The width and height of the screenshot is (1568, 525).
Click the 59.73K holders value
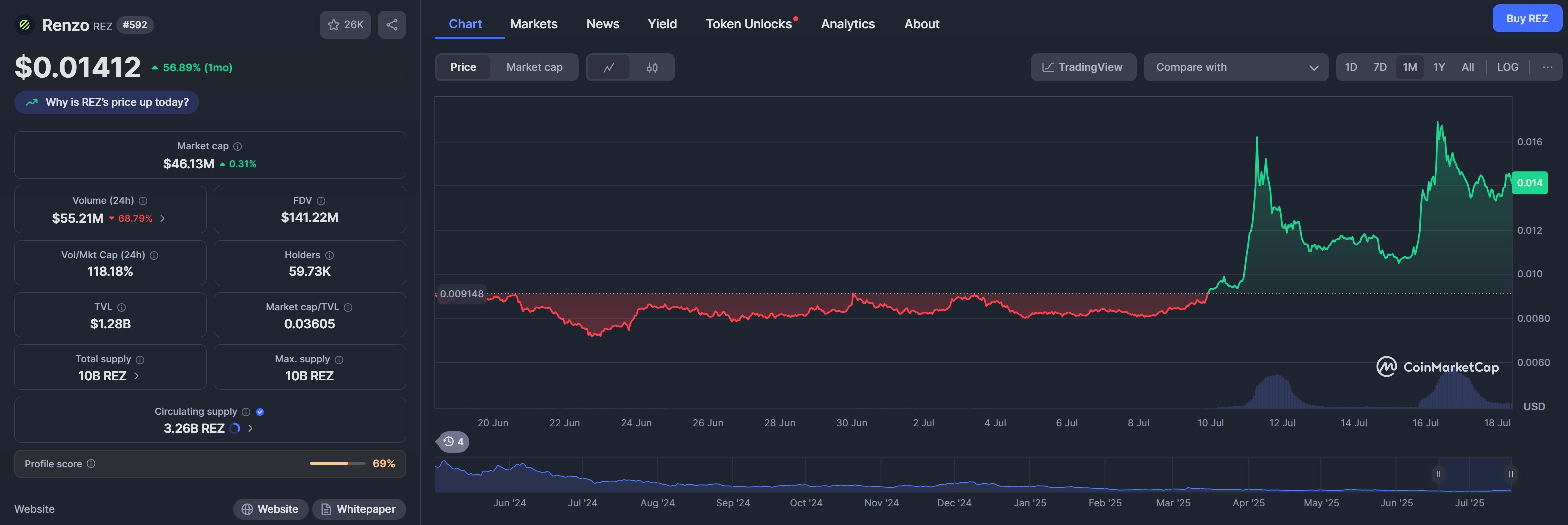click(310, 271)
